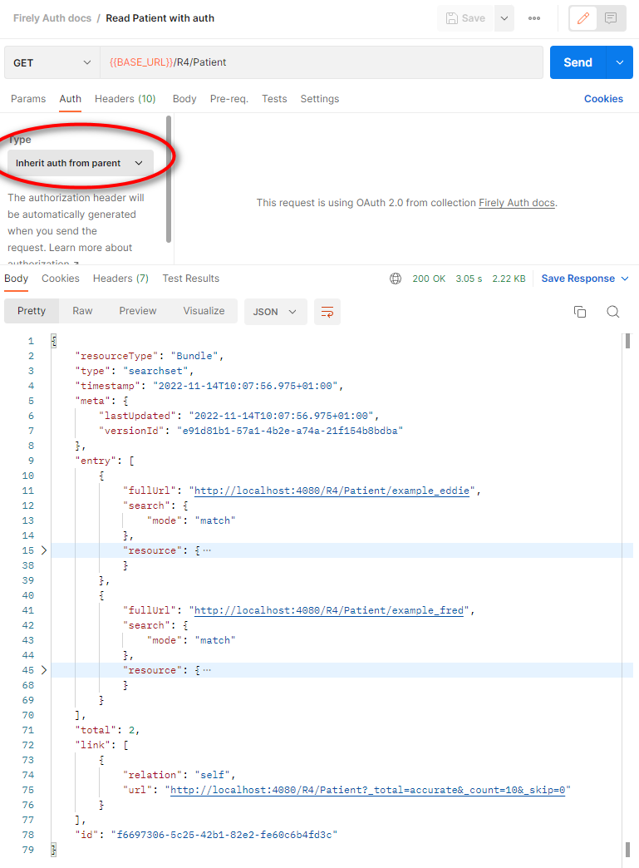The width and height of the screenshot is (639, 868).
Task: Click the 2.22 KB response size
Action: pyautogui.click(x=509, y=279)
